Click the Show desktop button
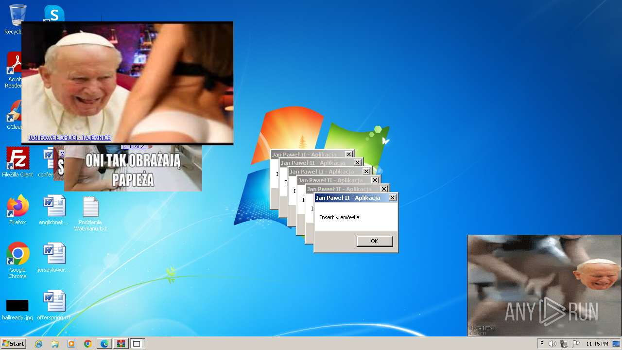 (x=616, y=344)
